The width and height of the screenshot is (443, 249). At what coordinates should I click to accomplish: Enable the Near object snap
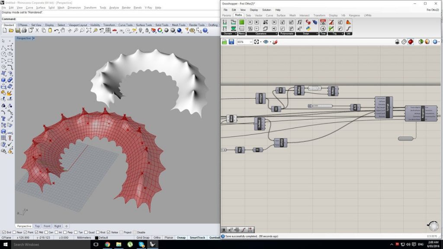tap(13, 232)
